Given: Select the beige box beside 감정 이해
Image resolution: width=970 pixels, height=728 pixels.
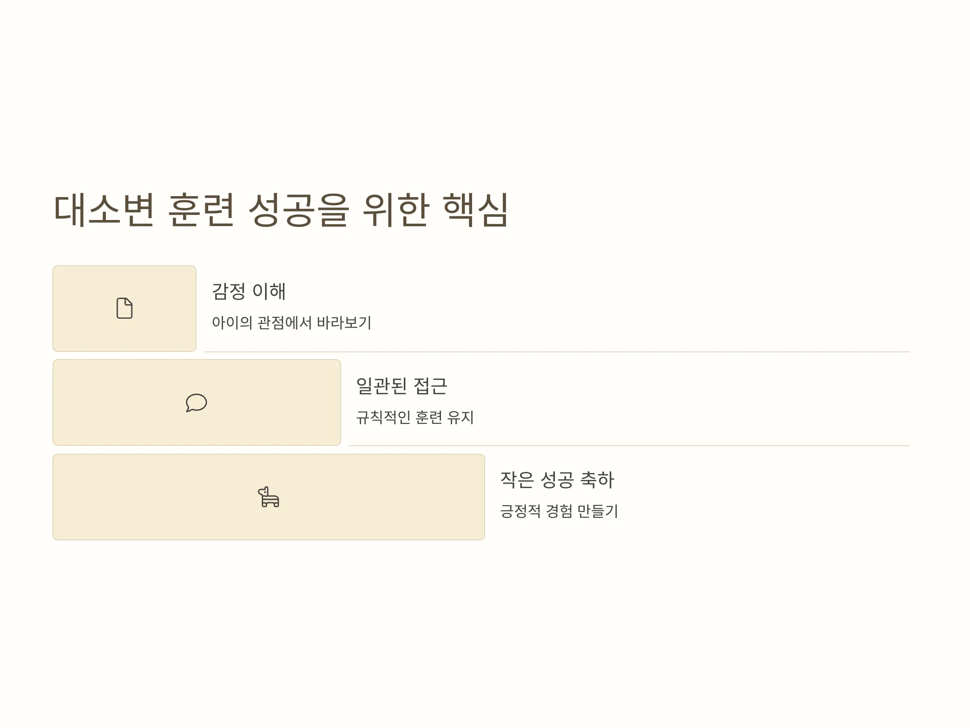Looking at the screenshot, I should tap(124, 309).
